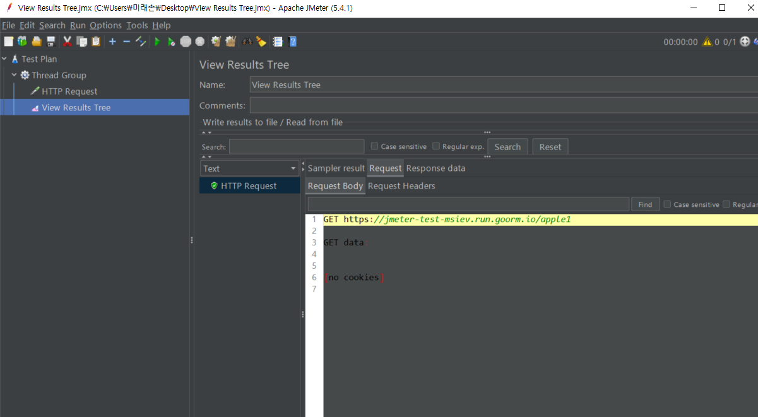
Task: Click the Reset button
Action: tap(550, 146)
